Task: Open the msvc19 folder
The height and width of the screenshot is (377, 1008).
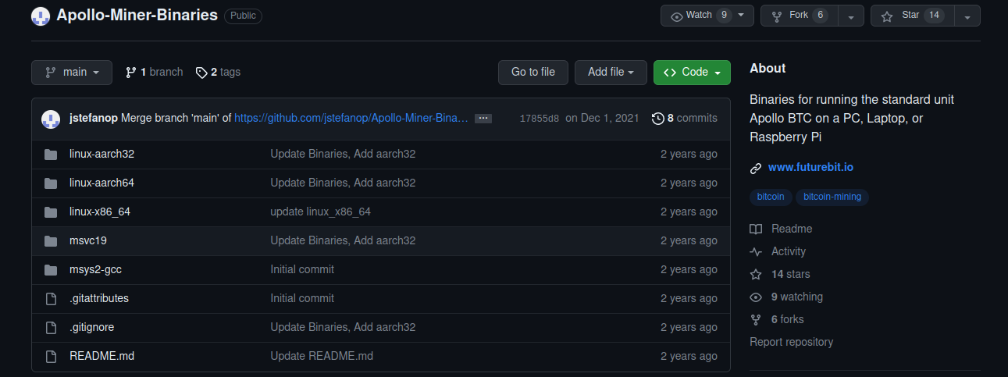Action: (x=87, y=241)
